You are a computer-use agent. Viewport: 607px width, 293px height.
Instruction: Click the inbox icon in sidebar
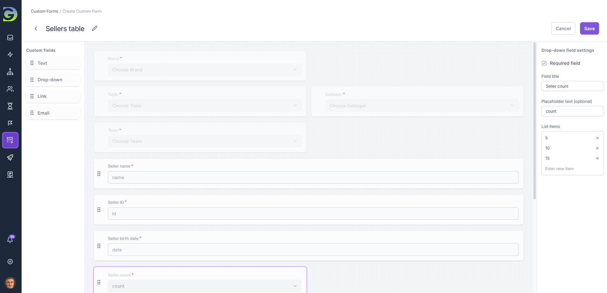click(x=10, y=38)
